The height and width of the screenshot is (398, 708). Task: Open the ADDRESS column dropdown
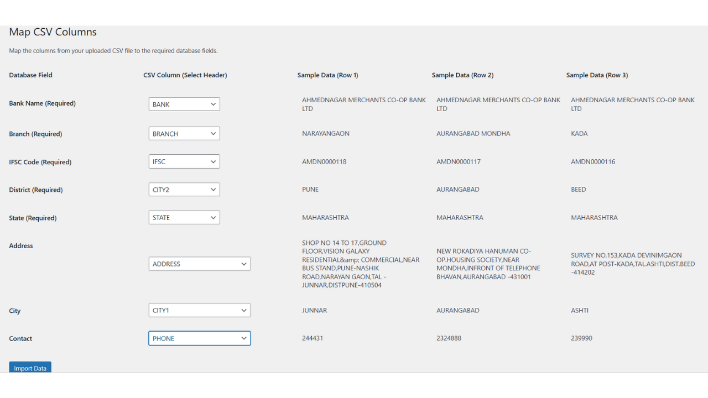tap(200, 264)
